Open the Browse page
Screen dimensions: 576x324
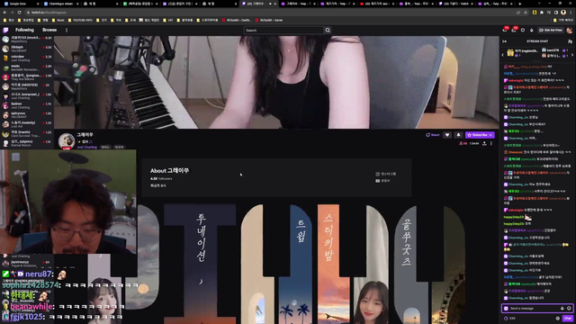click(49, 30)
